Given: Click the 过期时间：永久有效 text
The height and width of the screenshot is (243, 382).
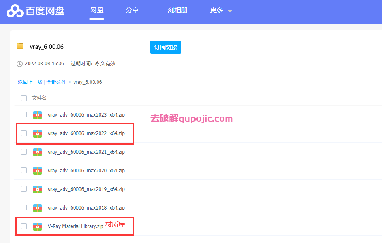Looking at the screenshot, I should click(93, 64).
